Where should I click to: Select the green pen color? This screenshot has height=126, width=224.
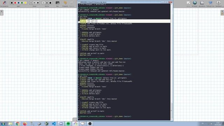coord(22,3)
